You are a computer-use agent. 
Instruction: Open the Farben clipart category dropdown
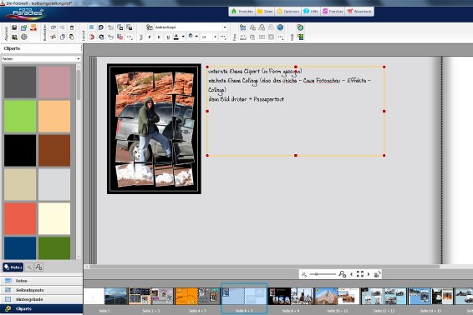pyautogui.click(x=41, y=59)
